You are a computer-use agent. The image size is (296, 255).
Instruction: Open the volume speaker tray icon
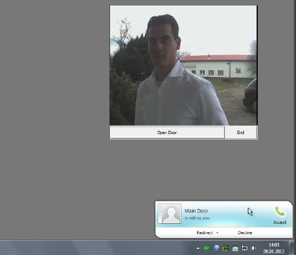click(254, 248)
